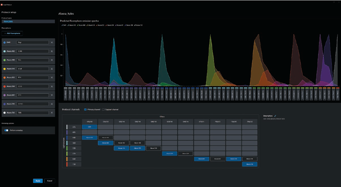This screenshot has width=341, height=187.
Task: Select the 794/32 filter column header
Action: pyautogui.click(x=249, y=121)
